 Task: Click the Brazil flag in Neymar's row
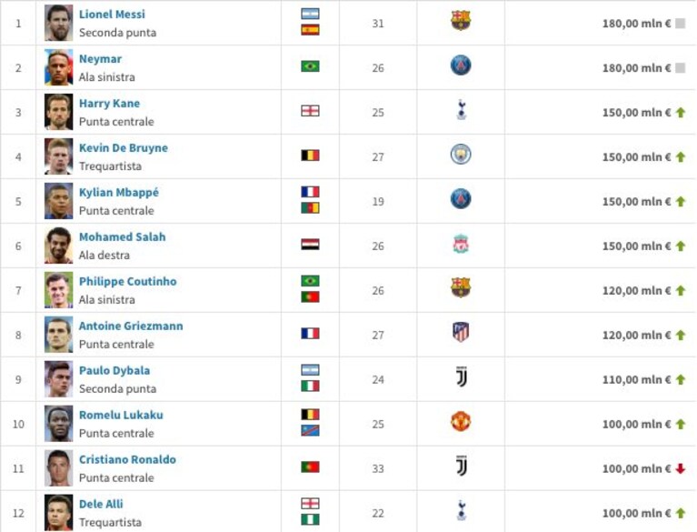(310, 66)
